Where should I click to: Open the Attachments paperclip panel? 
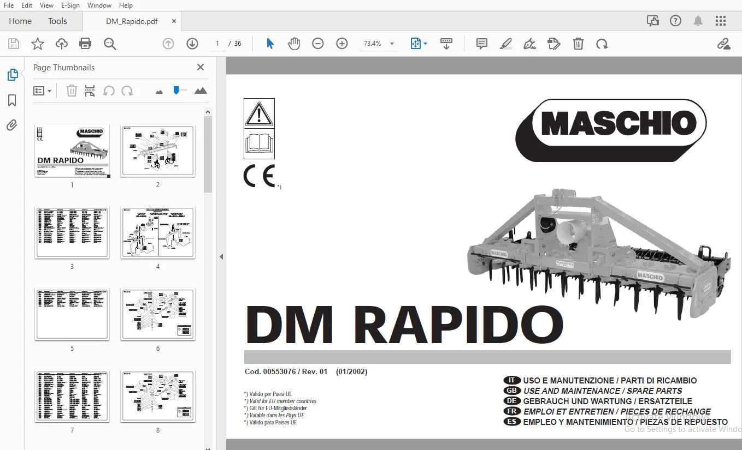[12, 126]
